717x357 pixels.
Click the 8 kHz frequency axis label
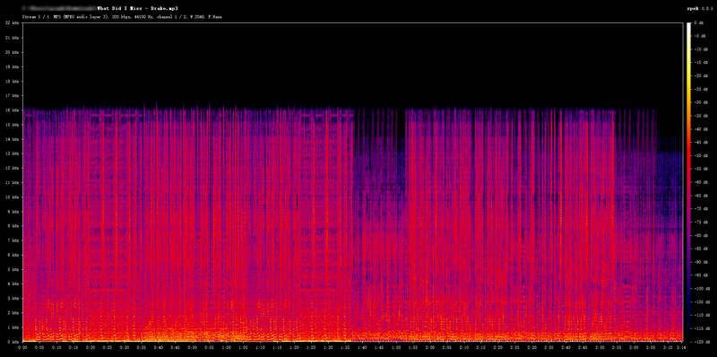coord(13,226)
